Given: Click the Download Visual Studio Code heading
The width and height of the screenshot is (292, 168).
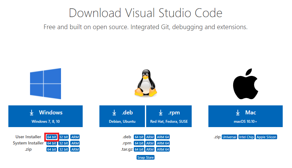Looking at the screenshot, I should point(146,13).
